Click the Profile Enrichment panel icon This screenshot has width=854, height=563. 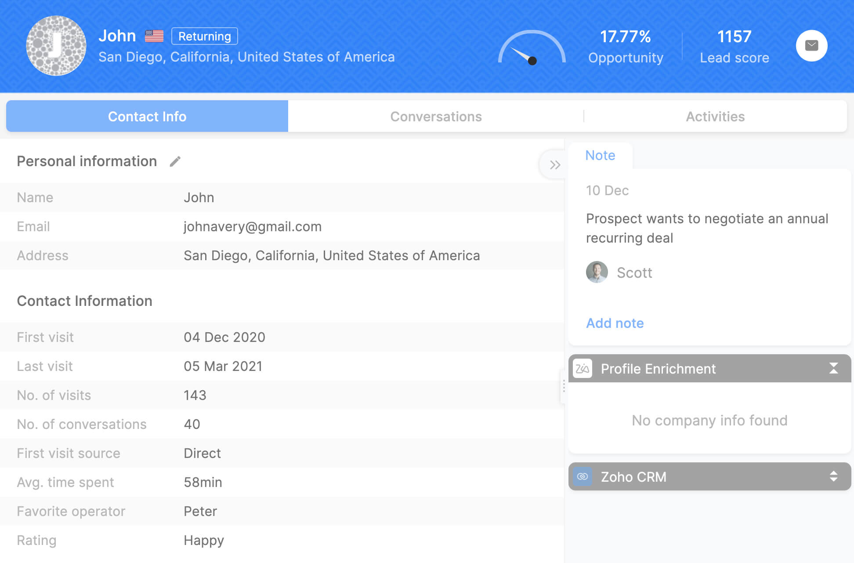pos(583,368)
